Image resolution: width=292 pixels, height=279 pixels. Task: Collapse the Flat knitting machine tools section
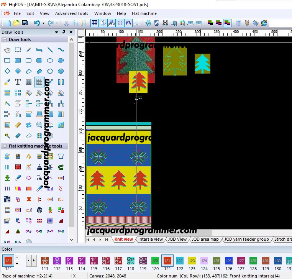[5, 146]
